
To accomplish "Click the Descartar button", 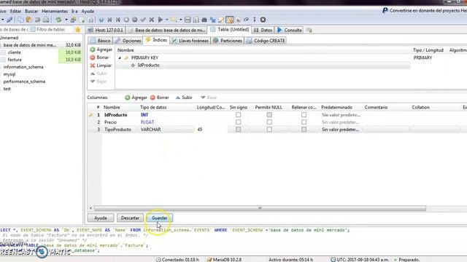I will click(130, 218).
